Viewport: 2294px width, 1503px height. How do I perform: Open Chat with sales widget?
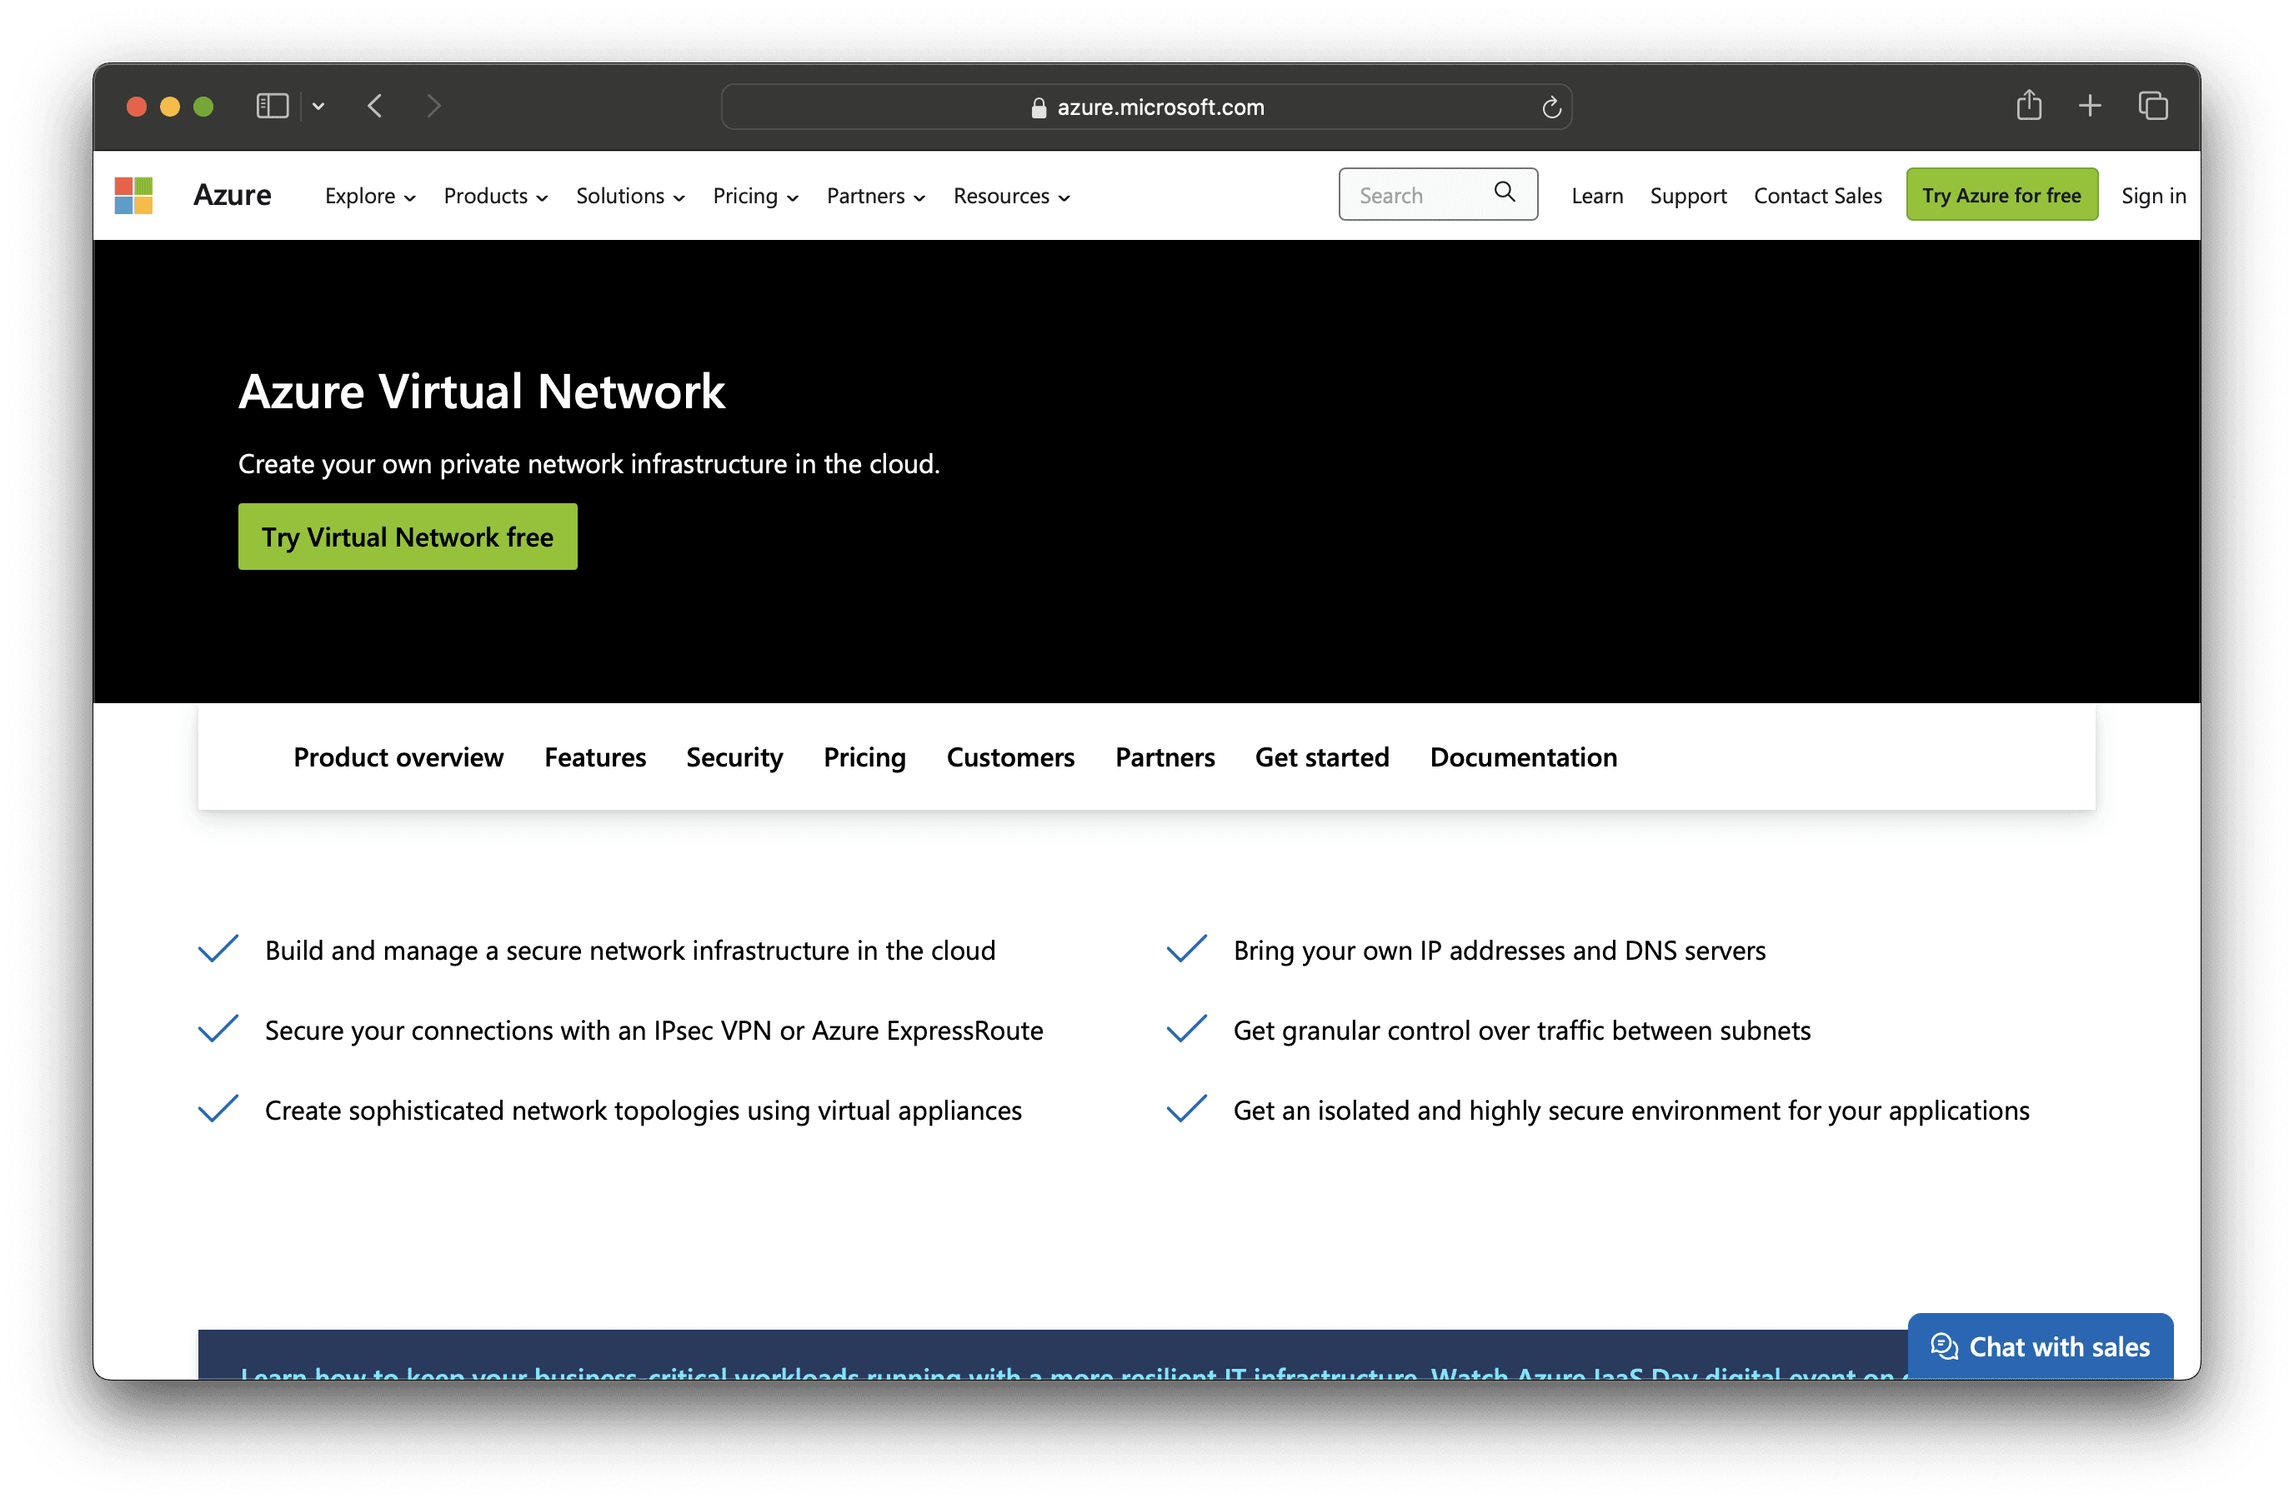click(x=2040, y=1346)
